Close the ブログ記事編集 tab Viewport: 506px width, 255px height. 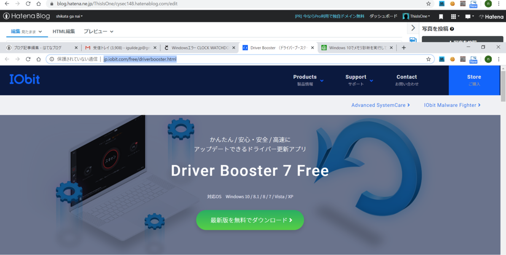[76, 48]
